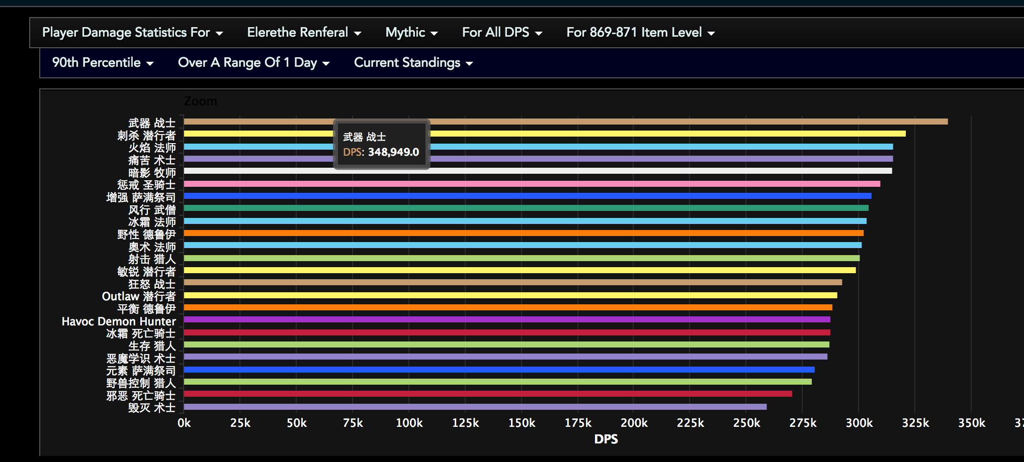1024x462 pixels.
Task: Click the Havoc Demon Hunter label
Action: pyautogui.click(x=118, y=321)
